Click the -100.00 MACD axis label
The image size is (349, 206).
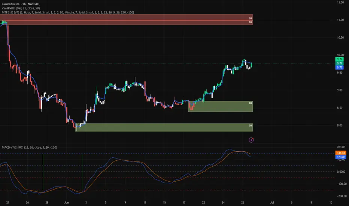[342, 184]
